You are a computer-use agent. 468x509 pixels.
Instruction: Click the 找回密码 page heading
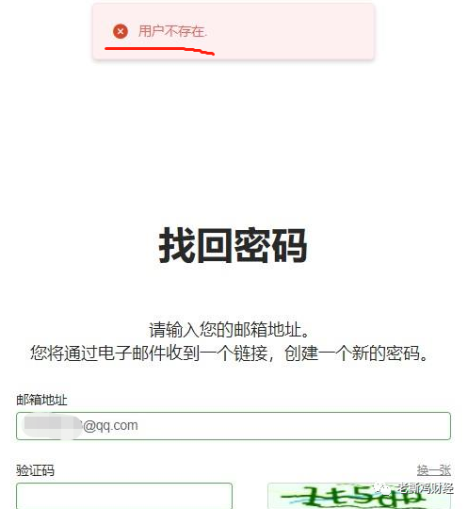point(233,245)
